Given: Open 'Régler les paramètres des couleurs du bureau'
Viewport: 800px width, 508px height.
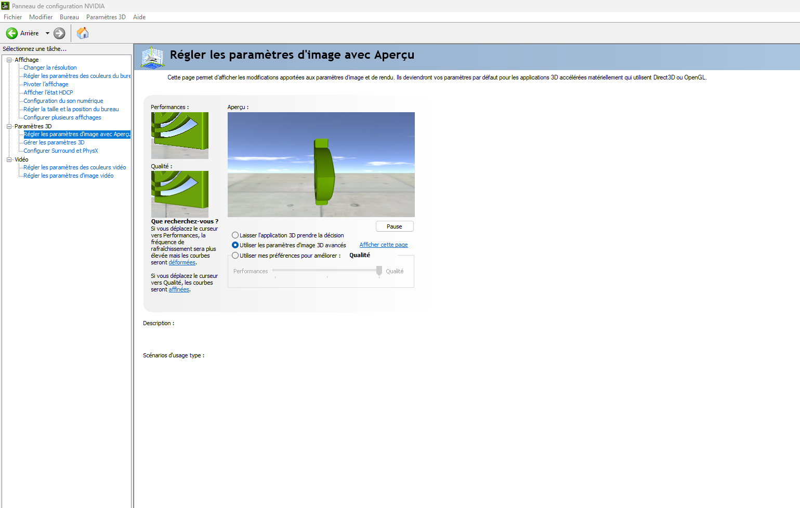Looking at the screenshot, I should pos(77,76).
